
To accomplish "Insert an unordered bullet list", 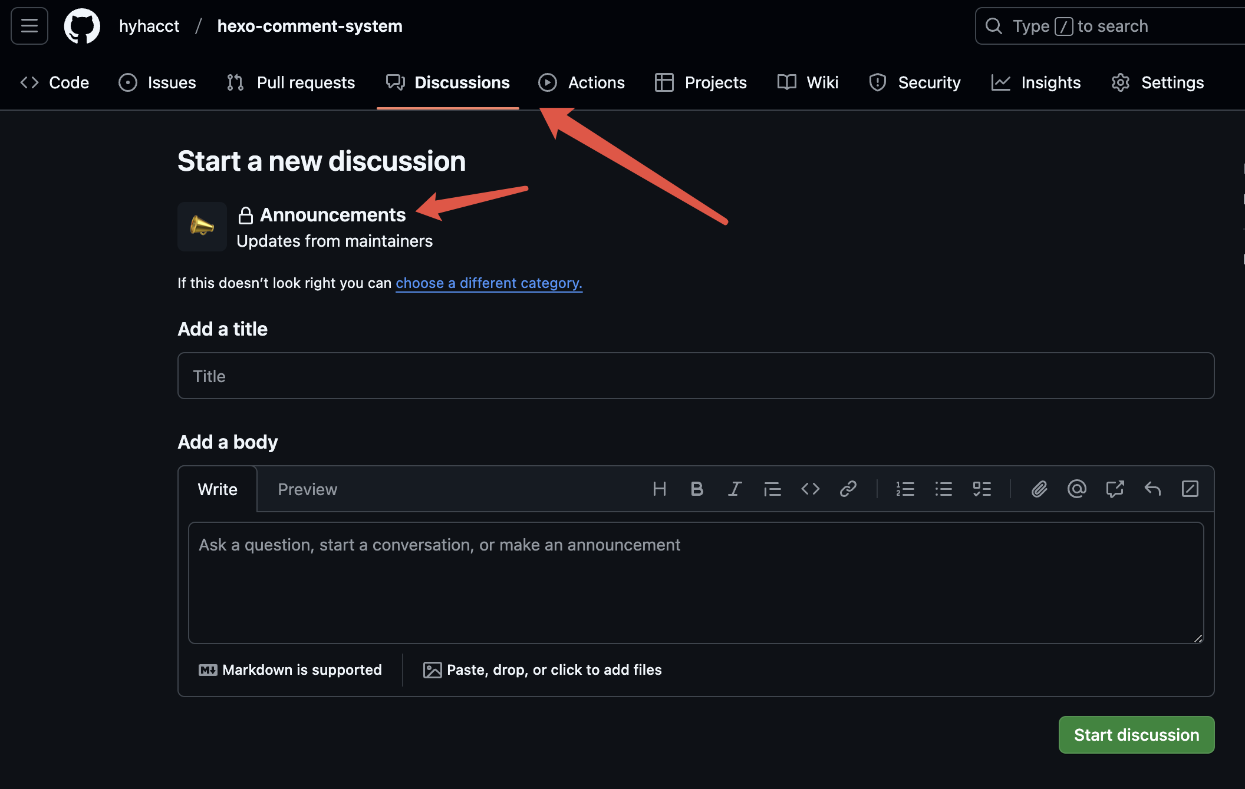I will 944,489.
